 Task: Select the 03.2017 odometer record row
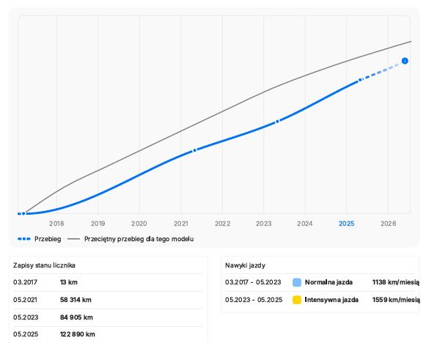point(108,282)
